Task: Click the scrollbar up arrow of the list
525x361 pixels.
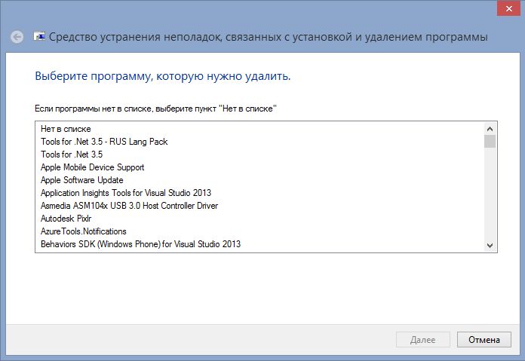Action: point(490,128)
